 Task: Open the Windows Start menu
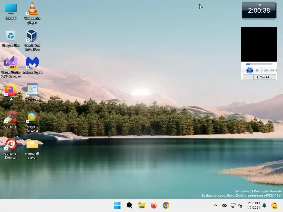pyautogui.click(x=117, y=205)
